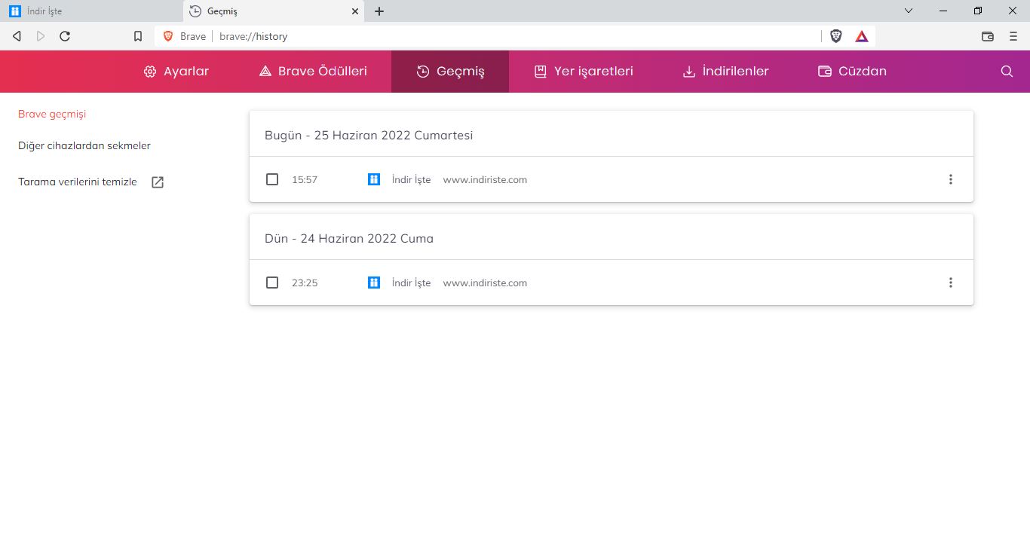Go back using the back arrow
This screenshot has width=1030, height=556.
(x=17, y=36)
